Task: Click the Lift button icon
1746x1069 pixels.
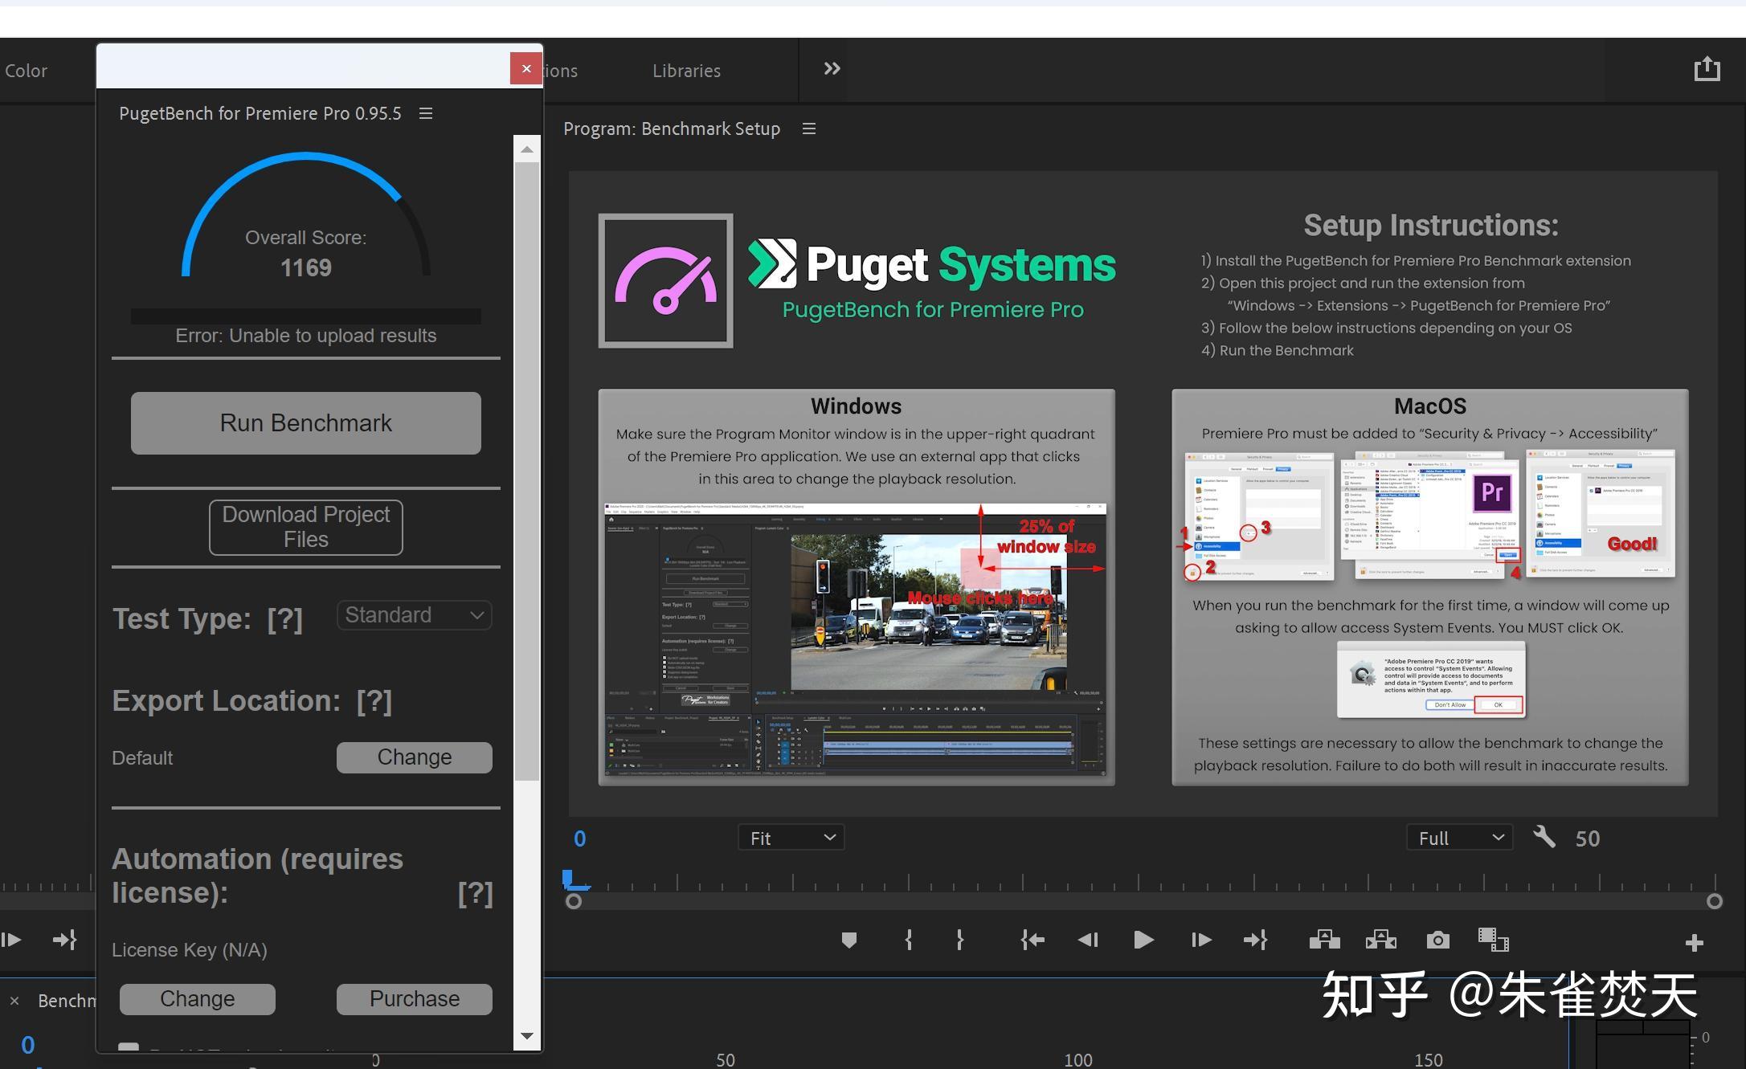Action: [1324, 940]
